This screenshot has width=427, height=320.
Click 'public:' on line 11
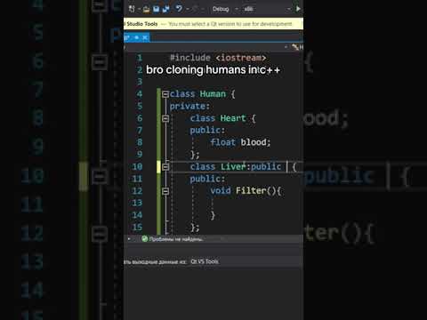pyautogui.click(x=207, y=179)
